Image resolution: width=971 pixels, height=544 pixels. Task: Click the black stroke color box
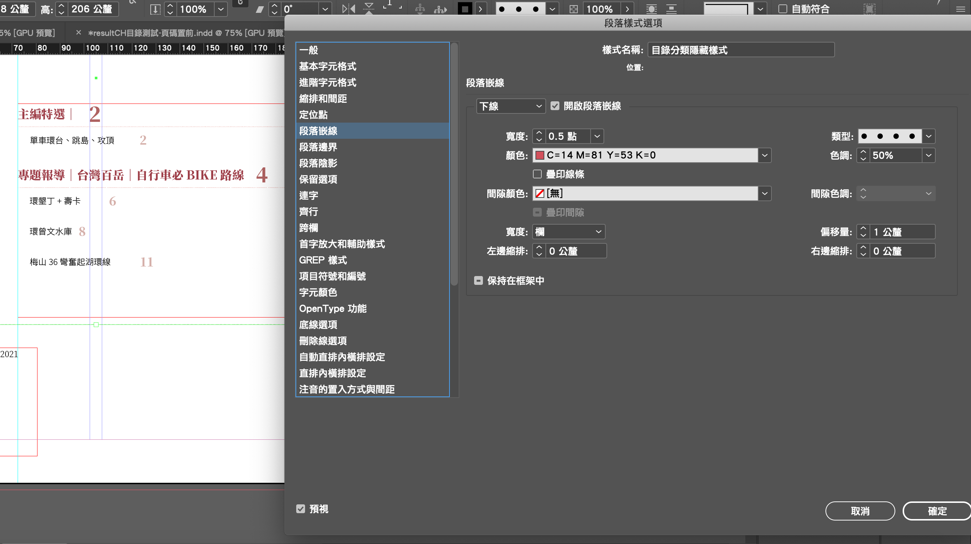[465, 9]
